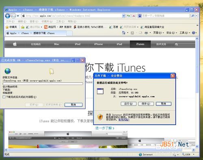The image size is (203, 160).
Task: Open iPod in Apple navigation bar
Action: pyautogui.click(x=78, y=44)
